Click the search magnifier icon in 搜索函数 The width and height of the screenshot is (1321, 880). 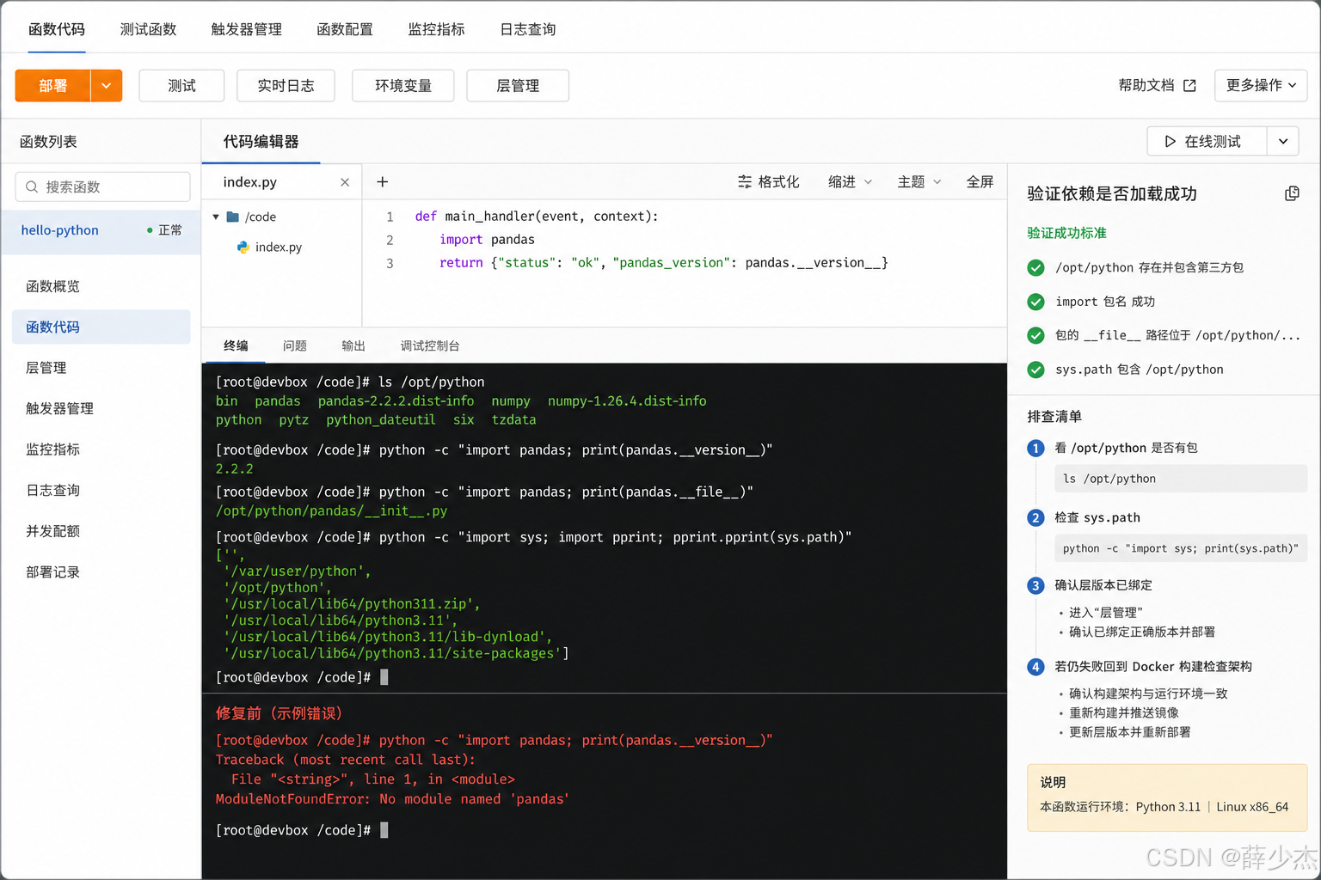coord(32,186)
